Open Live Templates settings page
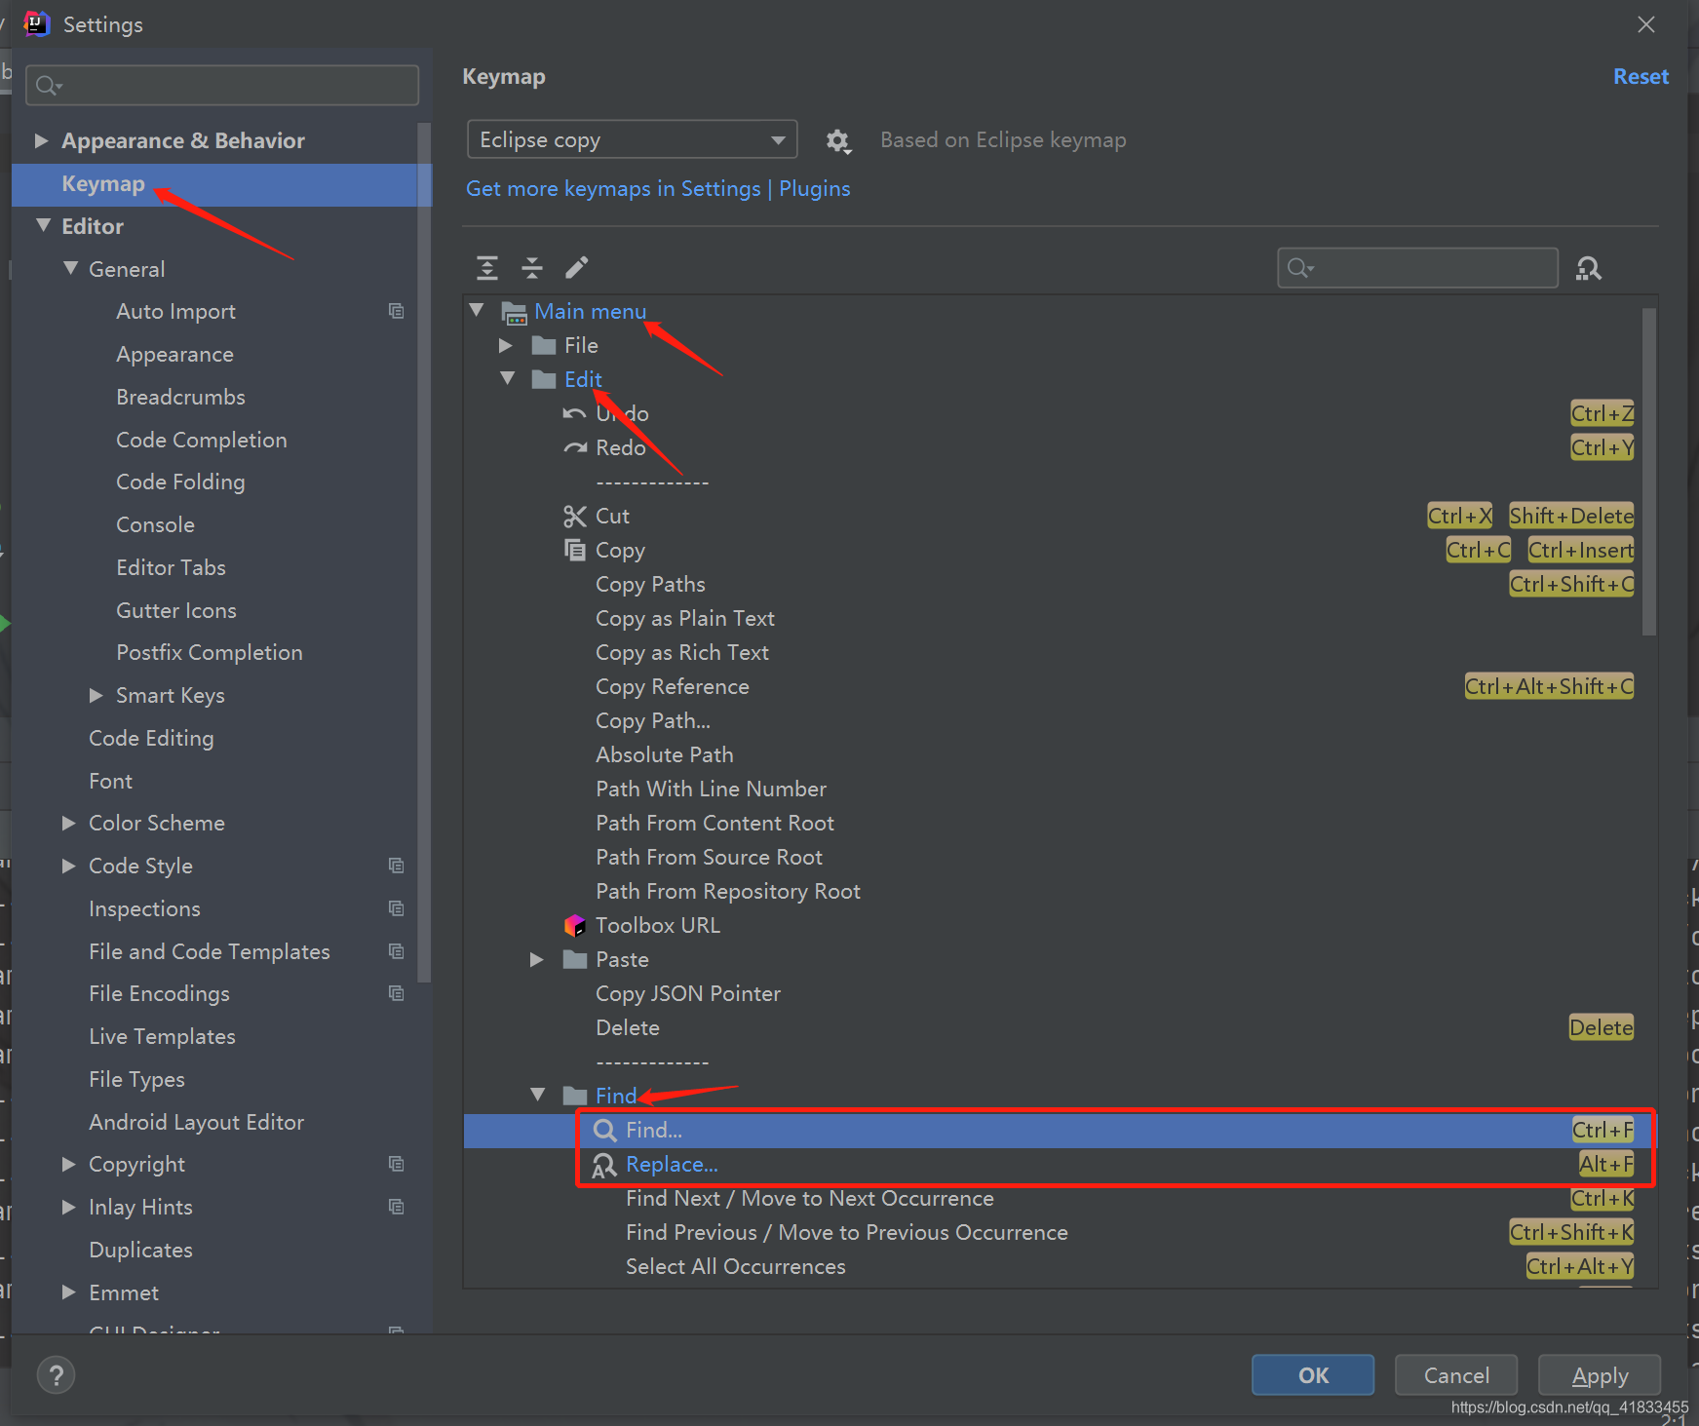 162,1036
